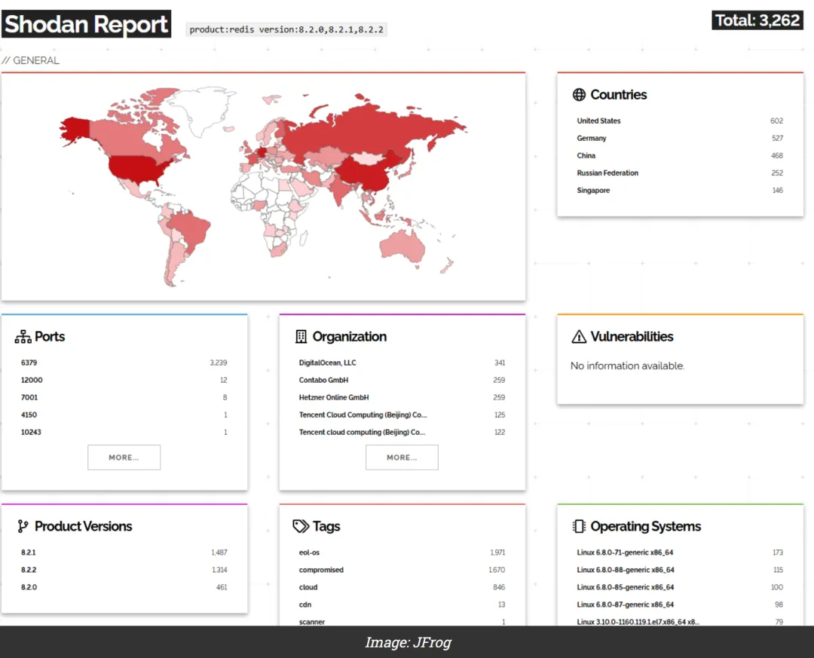This screenshot has width=814, height=658.
Task: Click the tag icon beside Tags
Action: click(301, 527)
